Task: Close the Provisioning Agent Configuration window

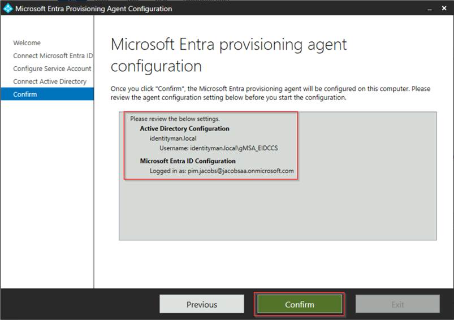Action: [444, 8]
